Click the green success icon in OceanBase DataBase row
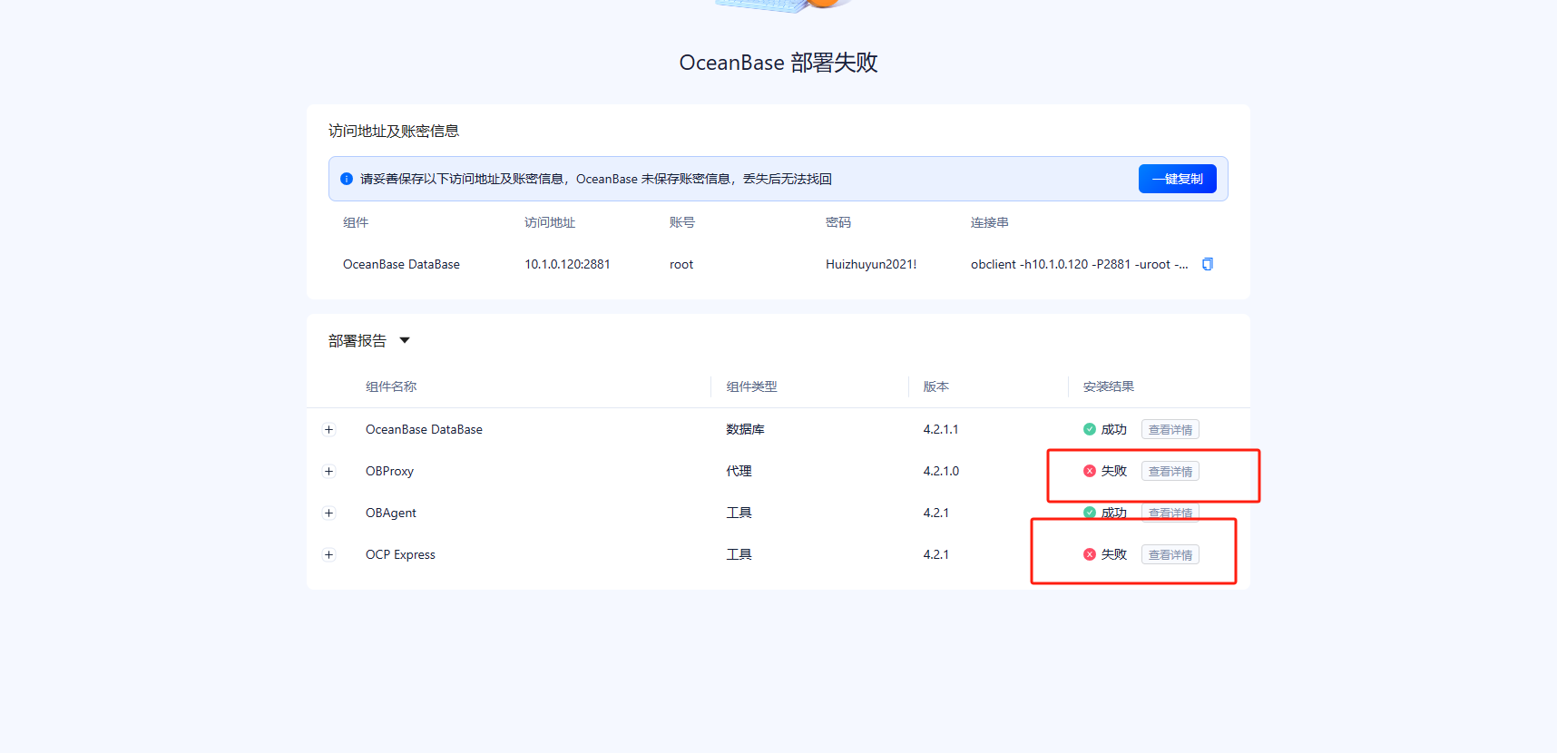Viewport: 1557px width, 753px height. pyautogui.click(x=1090, y=429)
